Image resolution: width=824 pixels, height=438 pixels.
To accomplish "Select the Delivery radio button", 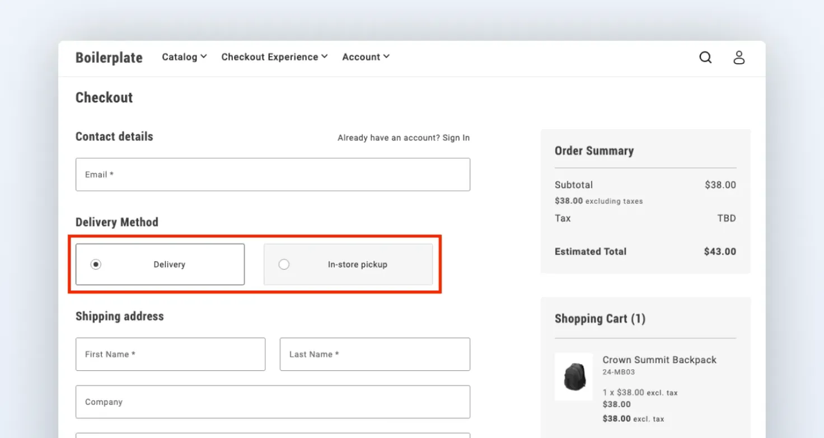I will [96, 264].
